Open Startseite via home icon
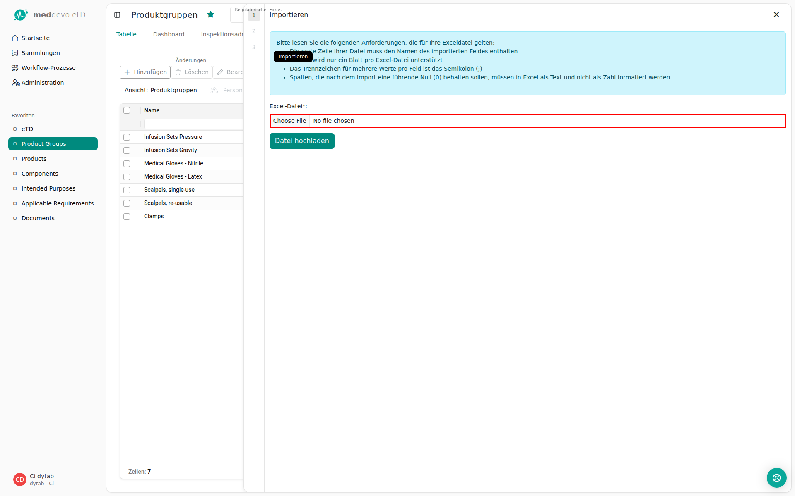This screenshot has width=795, height=496. 15,38
